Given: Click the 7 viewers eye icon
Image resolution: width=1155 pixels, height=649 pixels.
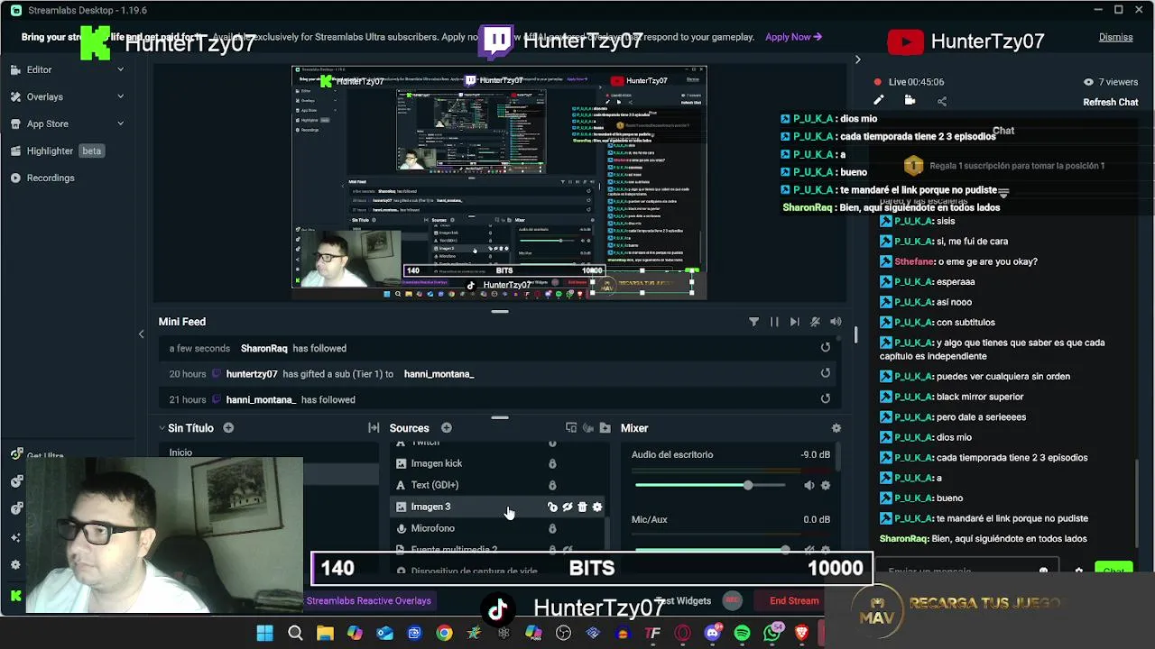Looking at the screenshot, I should [1088, 82].
